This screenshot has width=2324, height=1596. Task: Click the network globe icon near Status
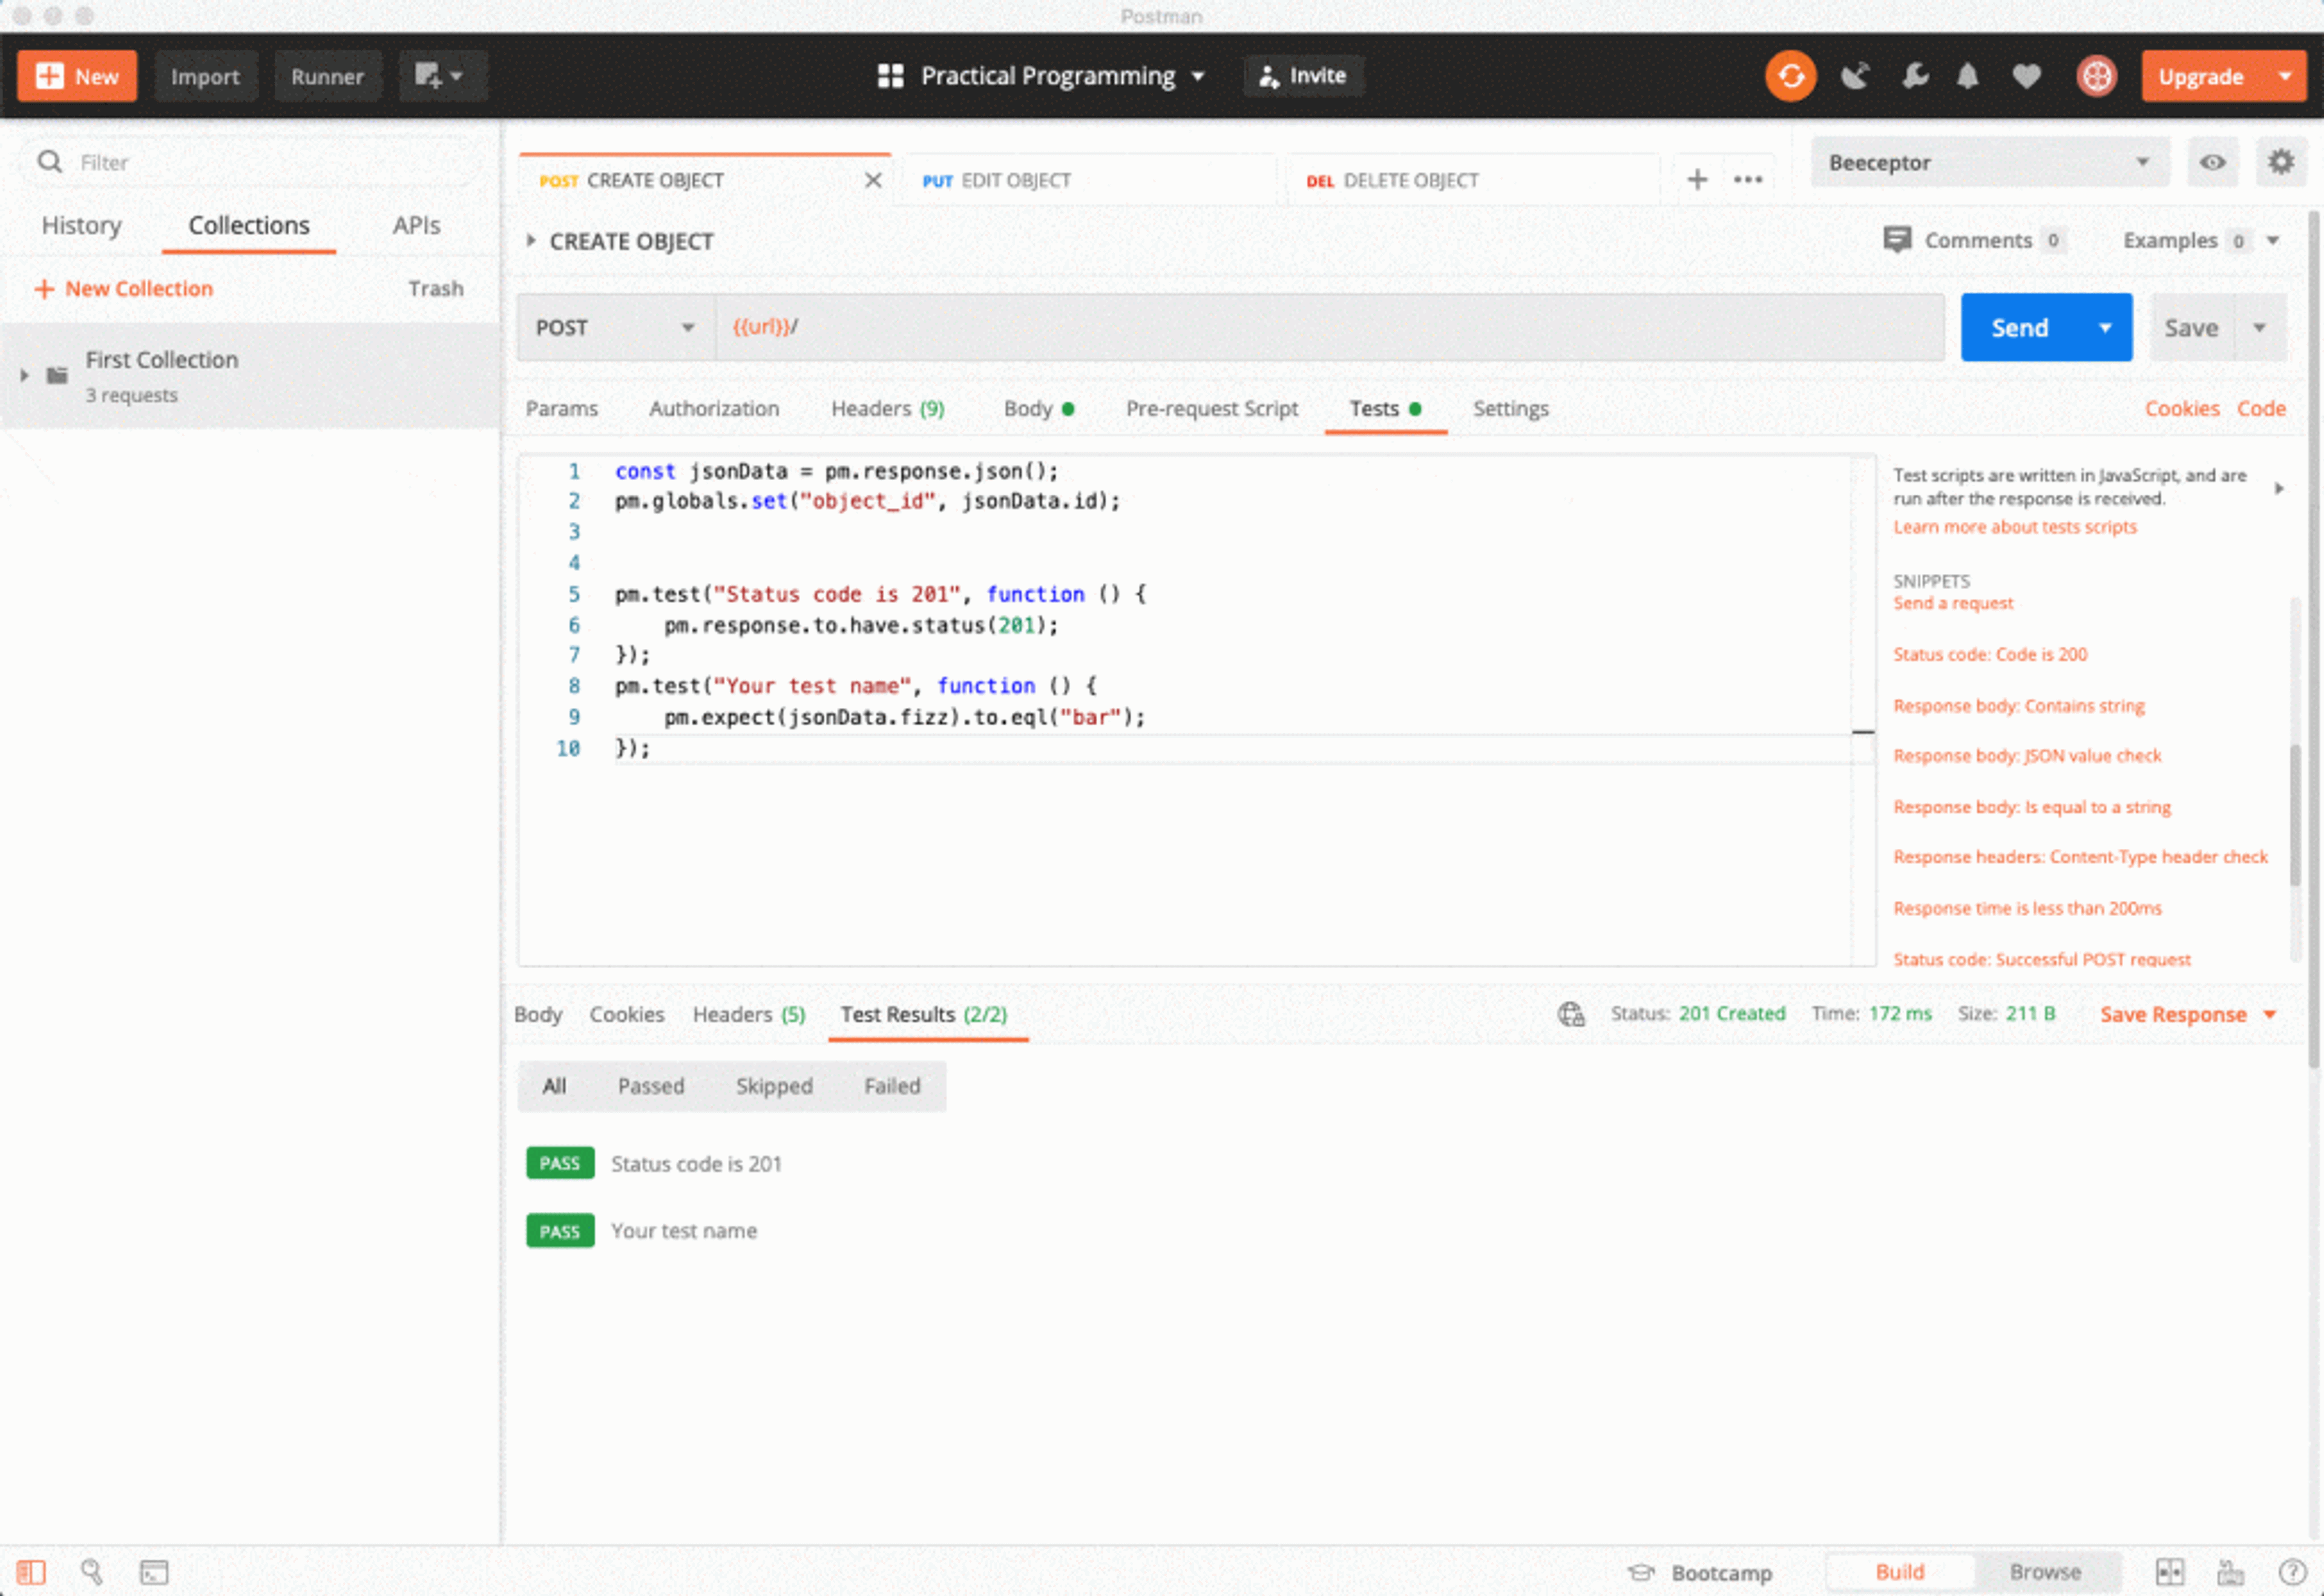(1571, 1015)
